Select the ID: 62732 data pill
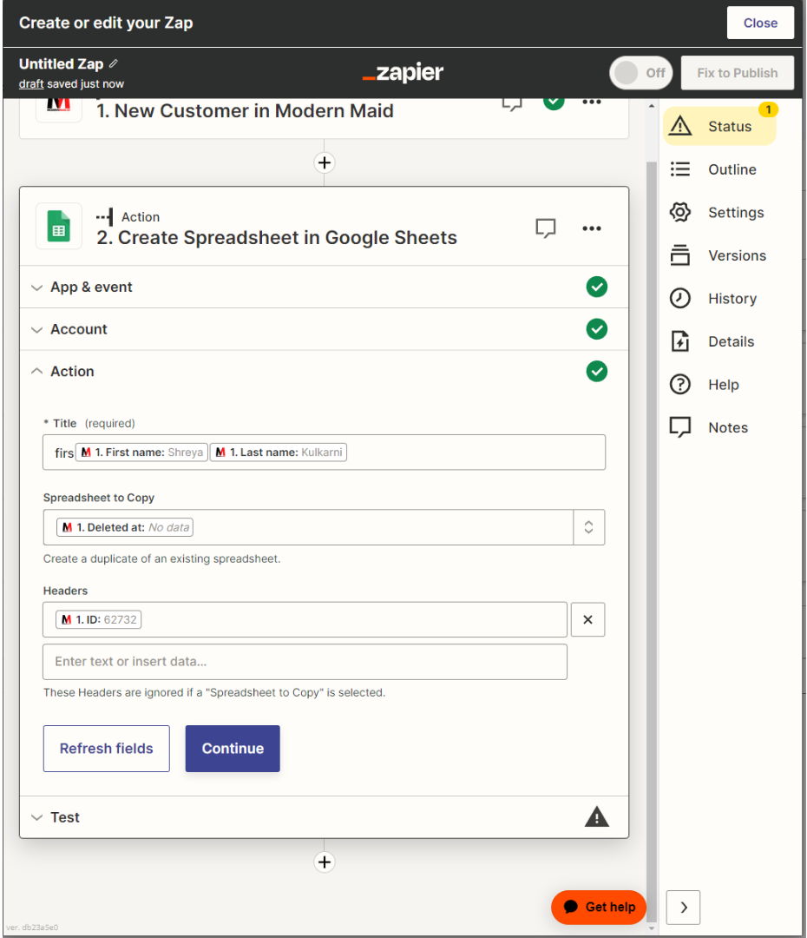807x938 pixels. (x=99, y=620)
